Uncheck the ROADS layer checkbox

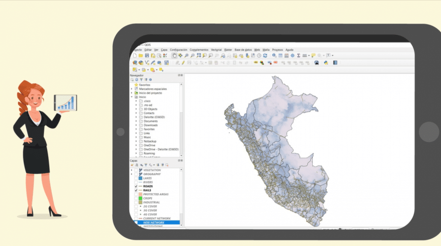[x=136, y=186]
